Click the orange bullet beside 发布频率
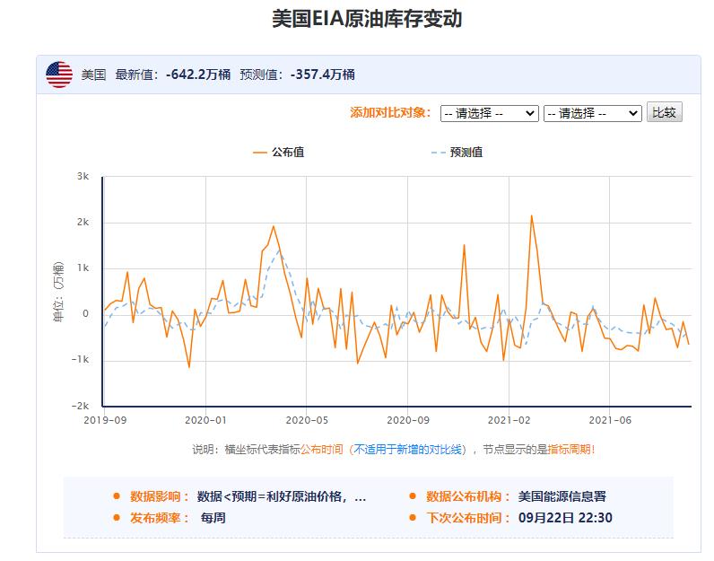The height and width of the screenshot is (561, 714). [x=116, y=518]
